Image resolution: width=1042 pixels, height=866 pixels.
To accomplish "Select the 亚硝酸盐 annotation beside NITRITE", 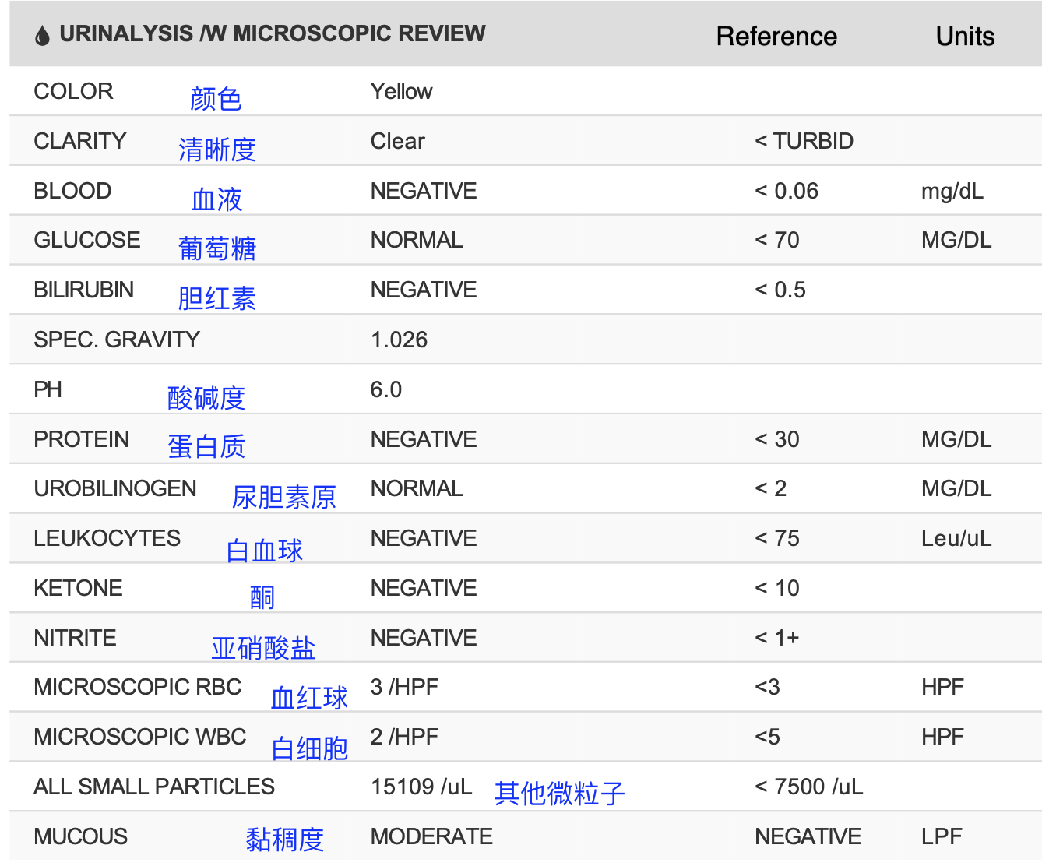I will click(263, 648).
